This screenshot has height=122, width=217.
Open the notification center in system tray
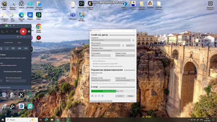pos(213,120)
